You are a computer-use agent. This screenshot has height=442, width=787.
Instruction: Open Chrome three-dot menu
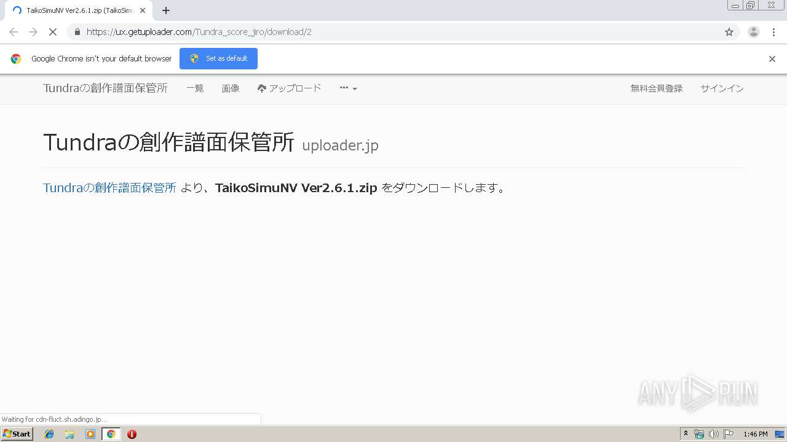point(773,32)
